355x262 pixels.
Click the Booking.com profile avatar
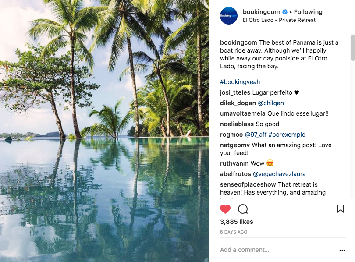(229, 16)
